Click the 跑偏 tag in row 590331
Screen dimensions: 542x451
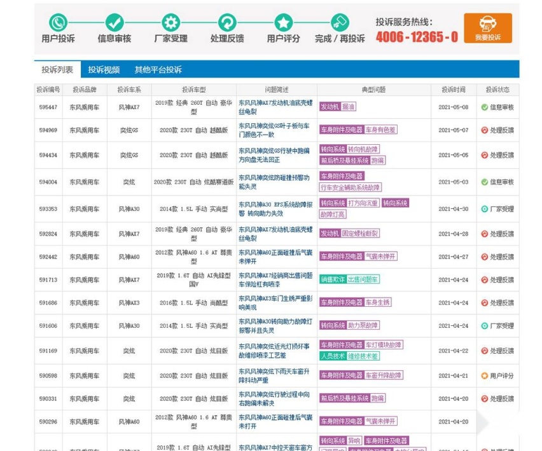[x=377, y=398]
